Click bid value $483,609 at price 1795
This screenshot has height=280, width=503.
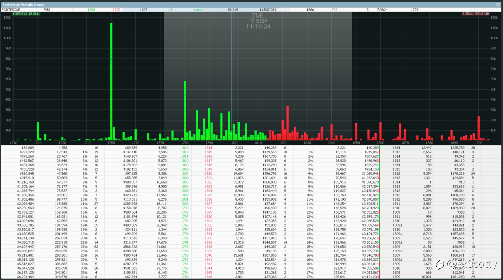130,225
